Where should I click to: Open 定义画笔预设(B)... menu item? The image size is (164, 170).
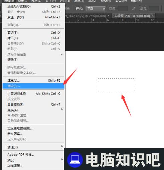(33, 128)
